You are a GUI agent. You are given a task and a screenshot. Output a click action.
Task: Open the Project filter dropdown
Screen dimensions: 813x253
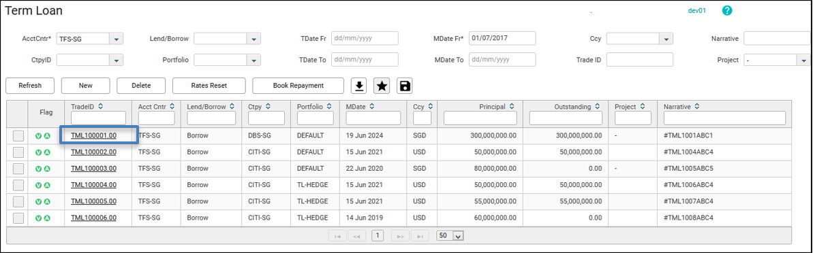tap(803, 60)
